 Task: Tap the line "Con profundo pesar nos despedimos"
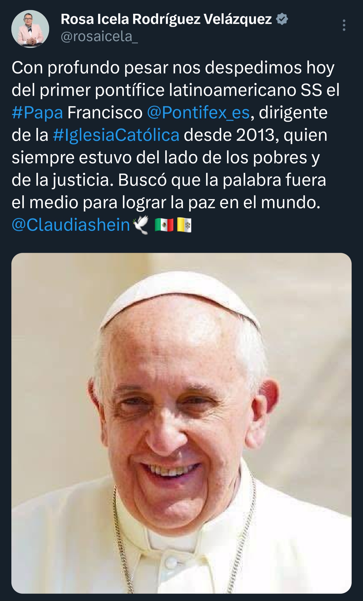tap(157, 68)
